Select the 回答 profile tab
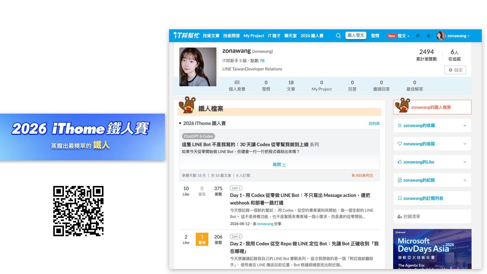 click(352, 86)
